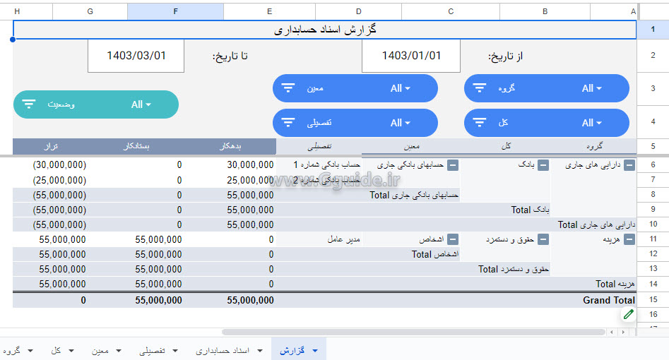Click the filter icon on گروه slicer
669x360 pixels.
click(x=480, y=88)
